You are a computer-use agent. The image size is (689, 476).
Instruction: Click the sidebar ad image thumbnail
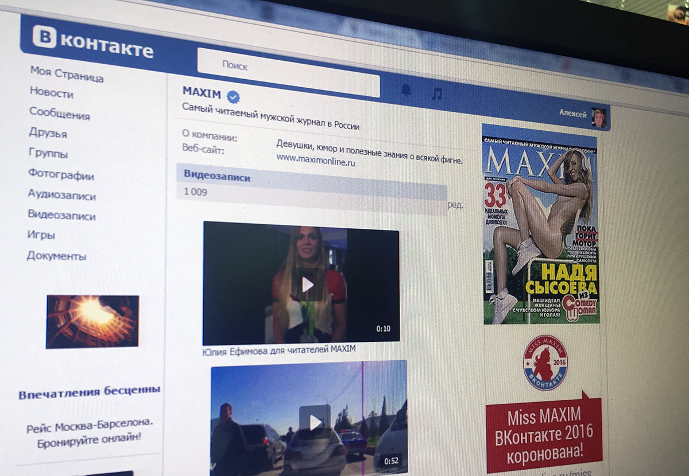coord(92,321)
